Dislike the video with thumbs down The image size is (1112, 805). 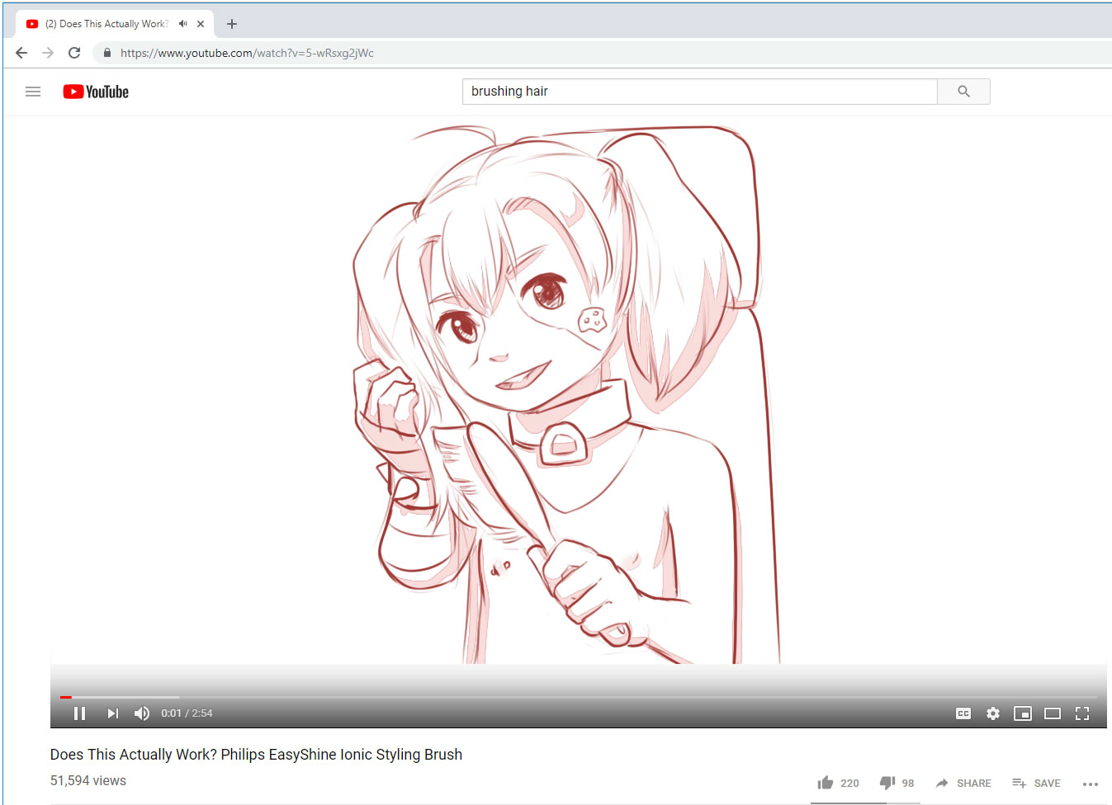pos(887,783)
